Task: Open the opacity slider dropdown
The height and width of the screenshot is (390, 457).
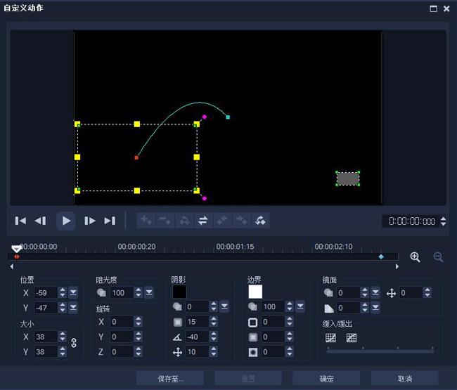Action: coord(149,293)
